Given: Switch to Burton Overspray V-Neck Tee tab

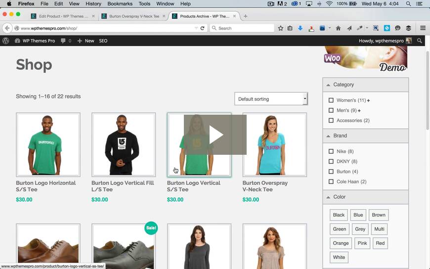Looking at the screenshot, I should (x=134, y=16).
